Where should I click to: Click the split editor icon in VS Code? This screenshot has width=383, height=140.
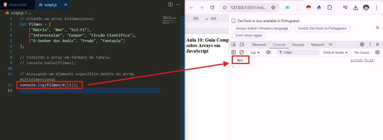(171, 4)
